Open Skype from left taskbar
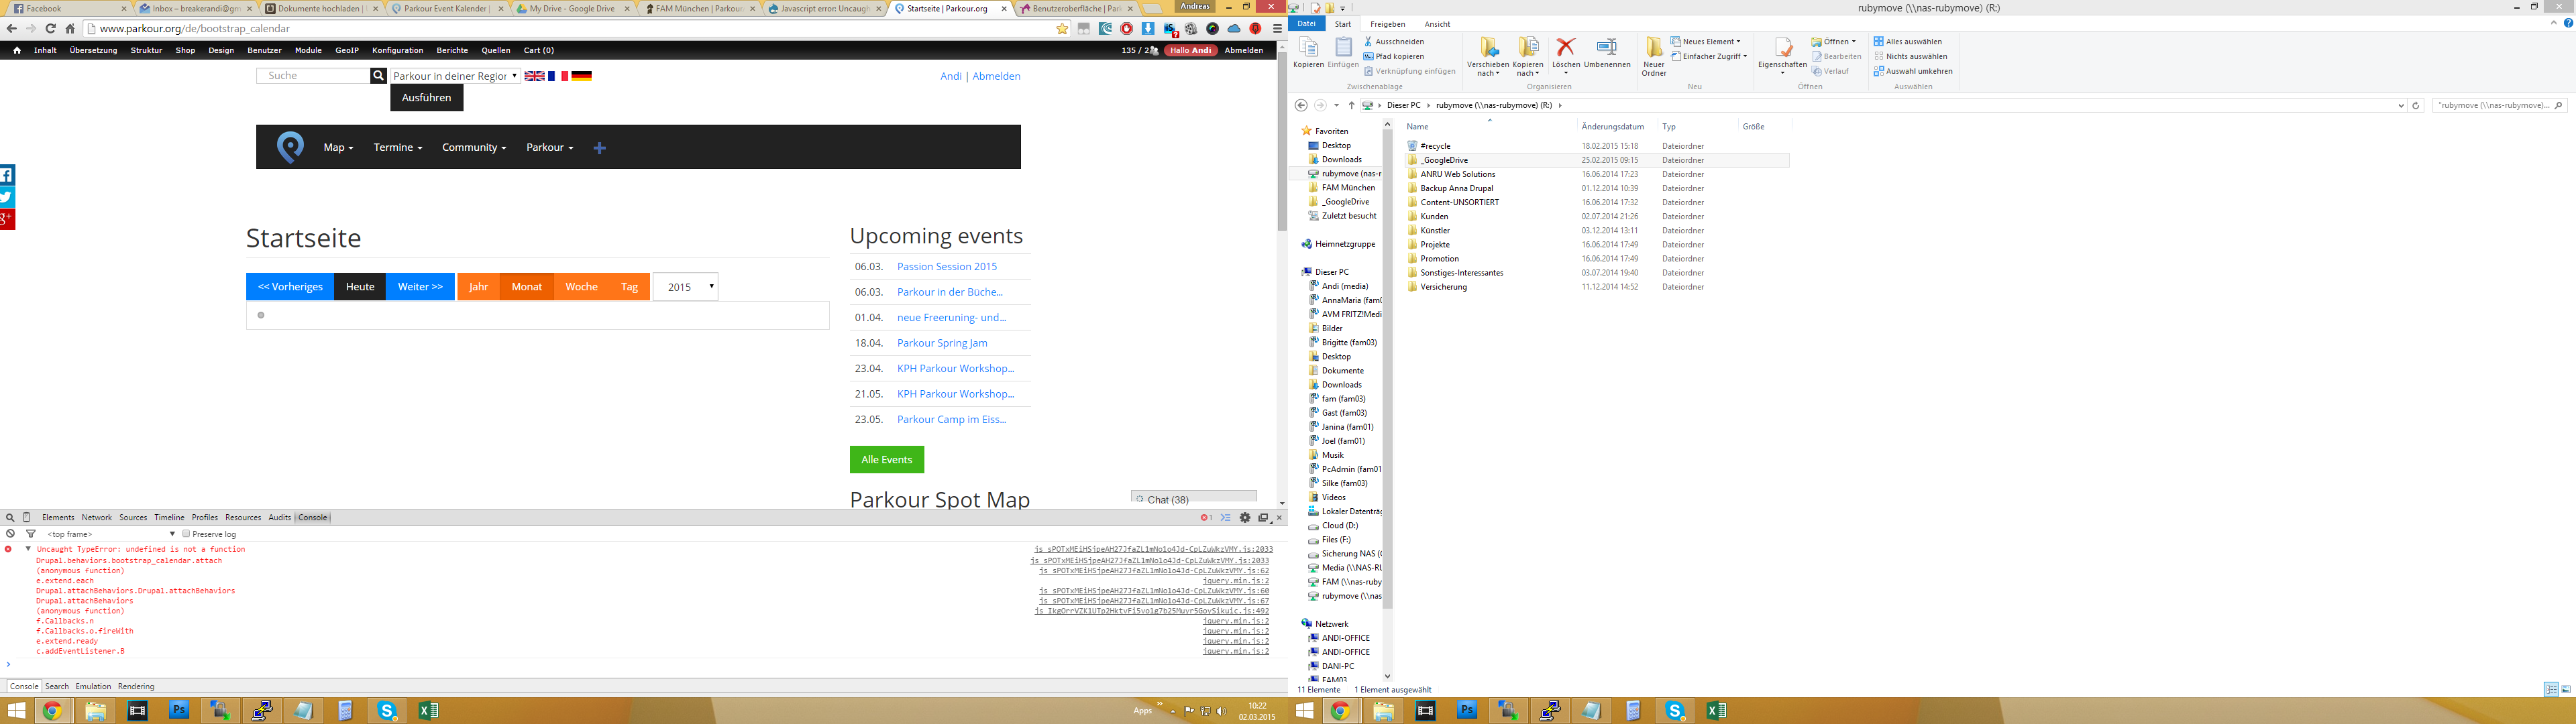The width and height of the screenshot is (2576, 724). pyautogui.click(x=387, y=711)
